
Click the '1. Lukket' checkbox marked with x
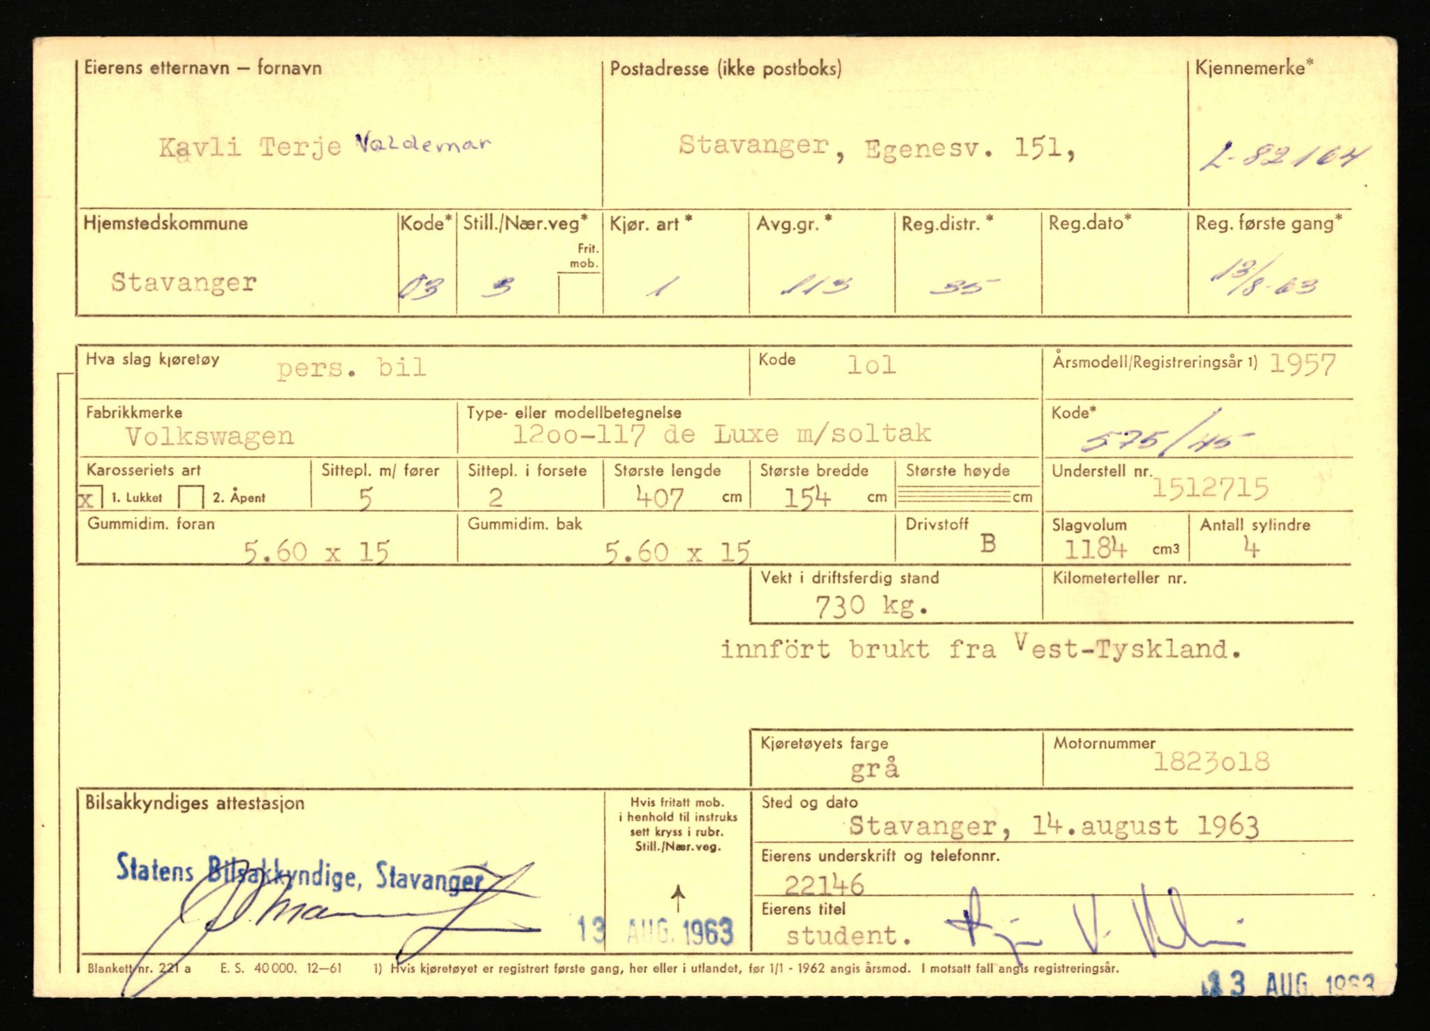click(x=89, y=497)
